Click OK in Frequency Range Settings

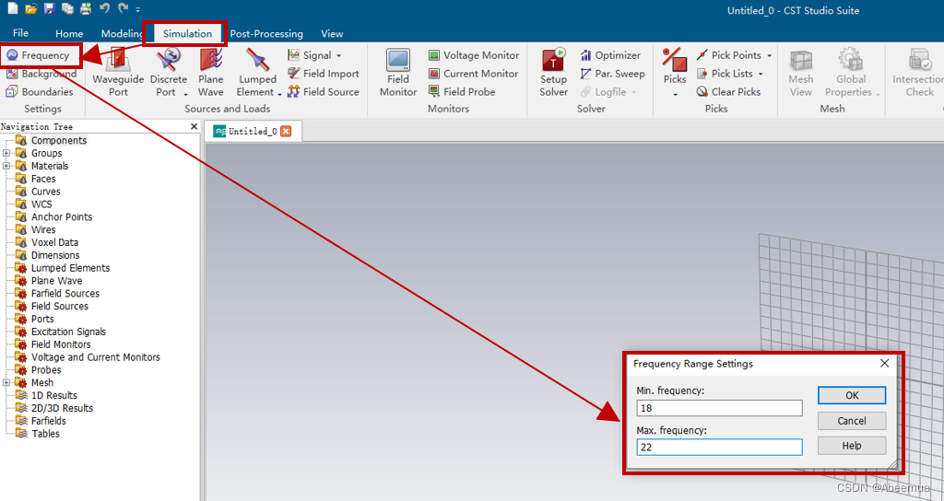pyautogui.click(x=852, y=395)
